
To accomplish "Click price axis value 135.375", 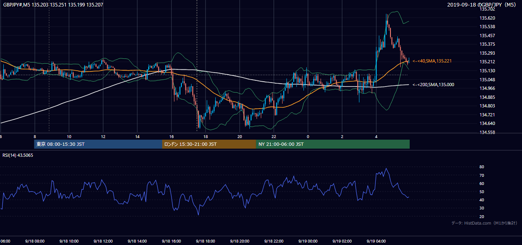I will click(x=487, y=44).
